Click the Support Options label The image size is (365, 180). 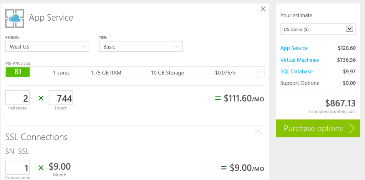coord(299,83)
